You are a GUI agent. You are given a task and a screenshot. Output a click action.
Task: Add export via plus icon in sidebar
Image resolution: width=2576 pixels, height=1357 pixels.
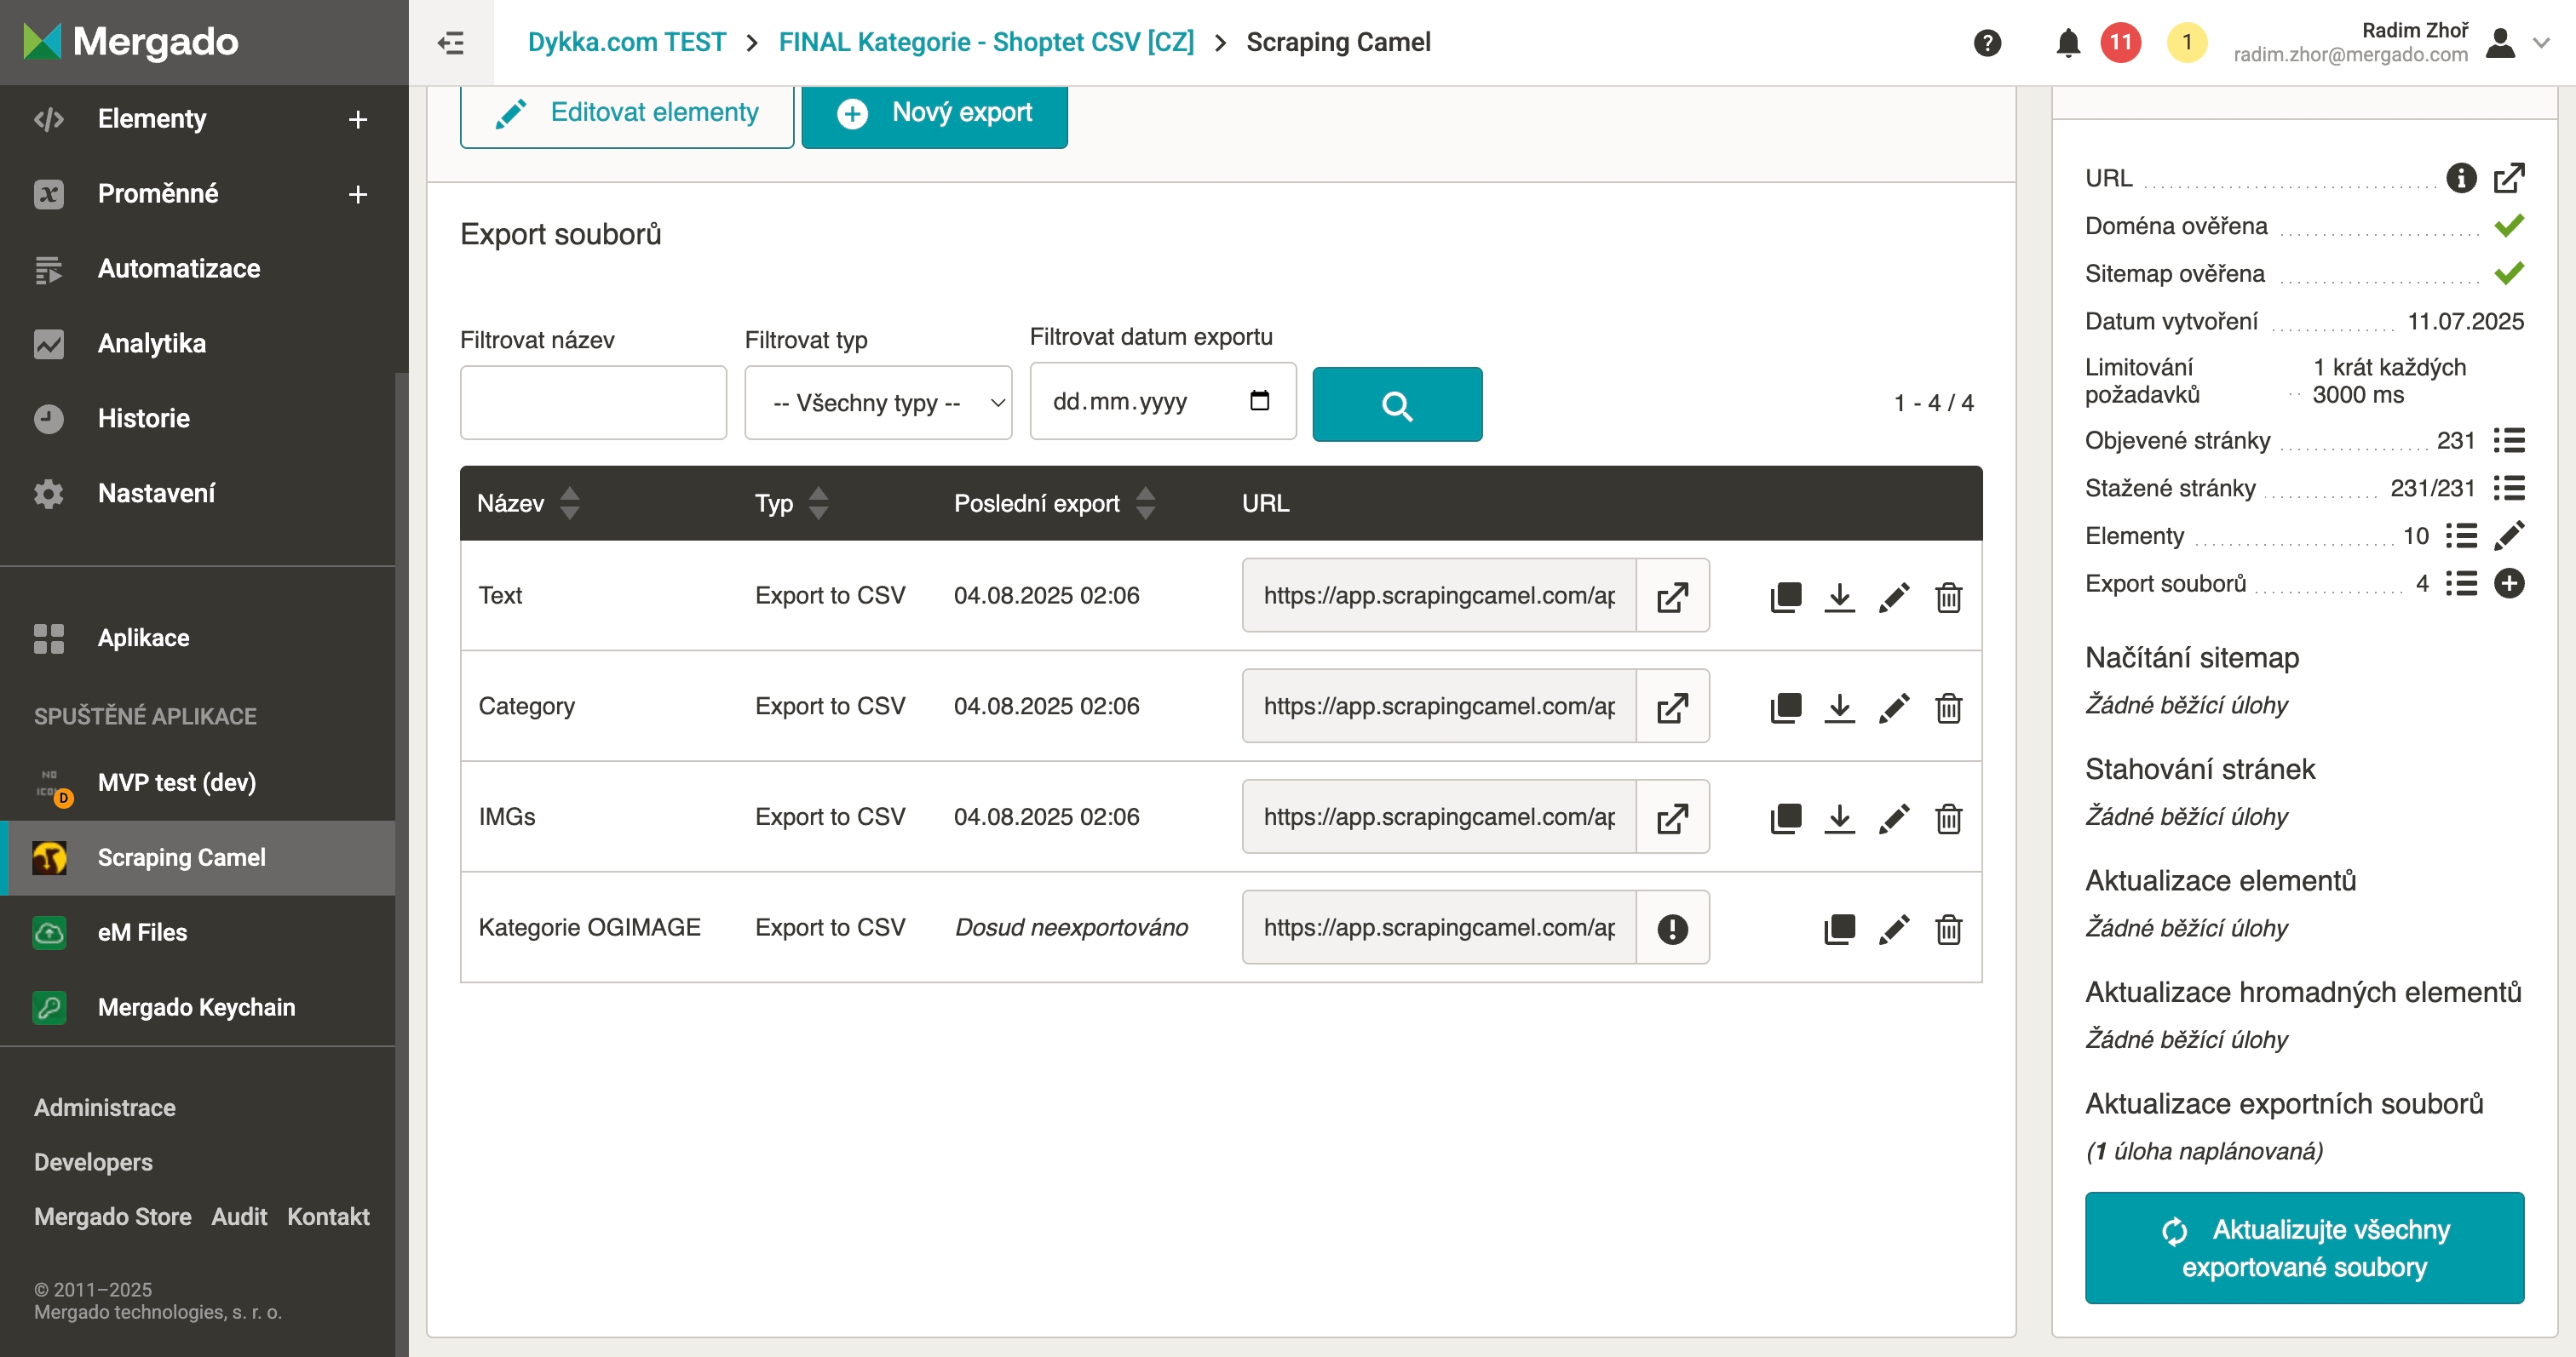click(x=2508, y=583)
